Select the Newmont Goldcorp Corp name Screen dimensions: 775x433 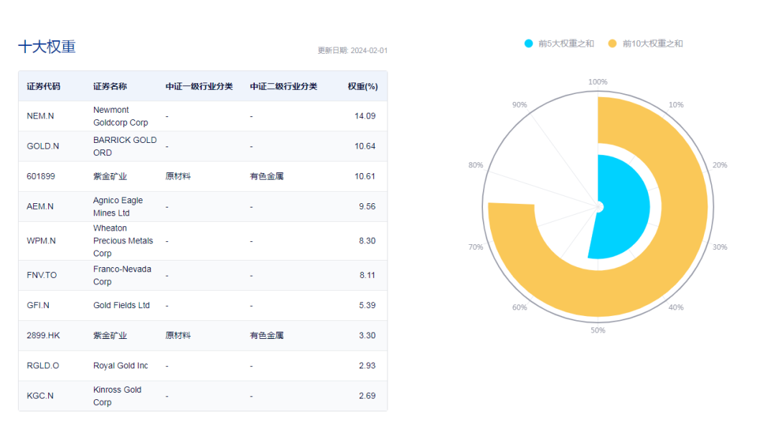(x=121, y=116)
